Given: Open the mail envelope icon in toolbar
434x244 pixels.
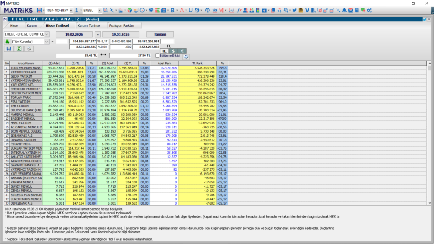Looking at the screenshot, I should coord(351,10).
